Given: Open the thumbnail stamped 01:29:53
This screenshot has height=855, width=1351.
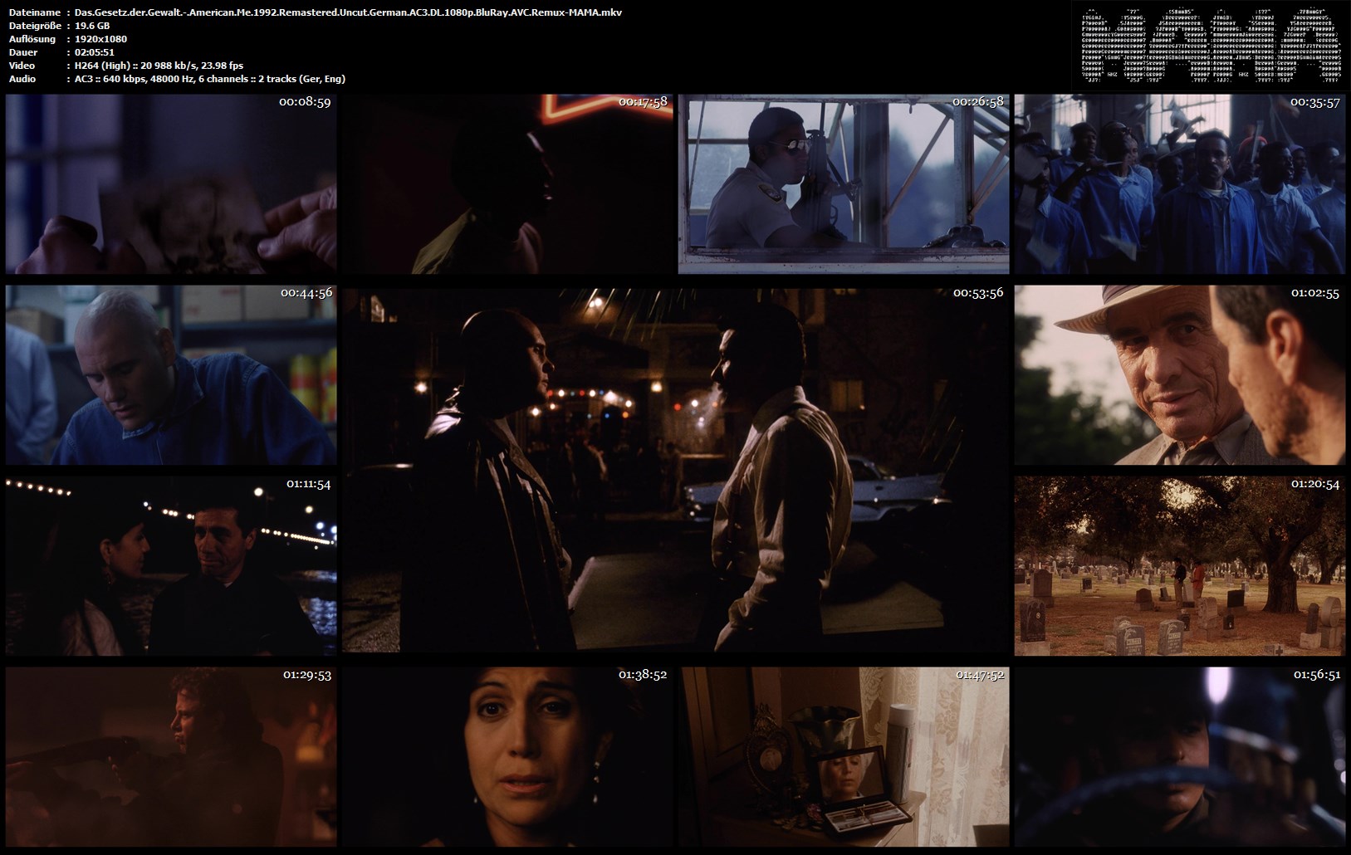Looking at the screenshot, I should click(171, 757).
